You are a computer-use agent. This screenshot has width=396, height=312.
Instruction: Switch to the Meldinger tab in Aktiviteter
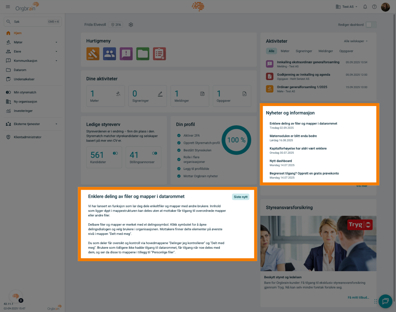[326, 51]
